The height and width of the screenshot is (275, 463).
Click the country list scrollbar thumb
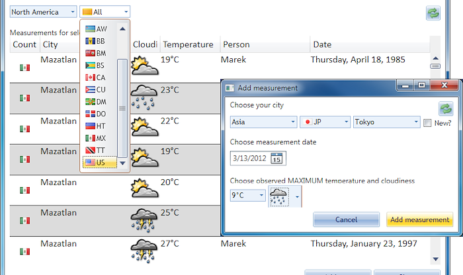pos(122,108)
